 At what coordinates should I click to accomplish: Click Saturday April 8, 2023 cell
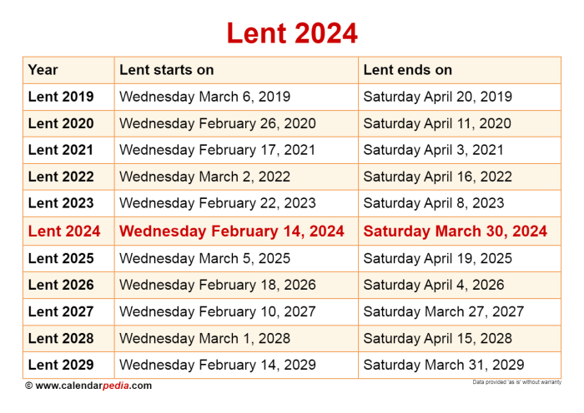[x=434, y=203]
